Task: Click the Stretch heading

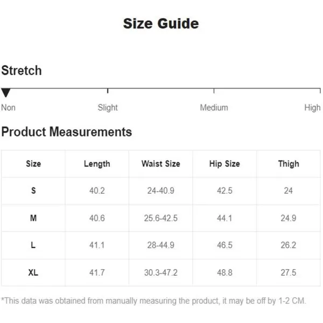Action: click(22, 71)
